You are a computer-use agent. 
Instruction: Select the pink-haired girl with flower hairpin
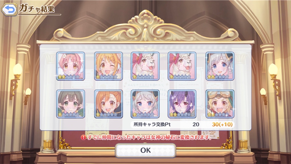(70, 66)
